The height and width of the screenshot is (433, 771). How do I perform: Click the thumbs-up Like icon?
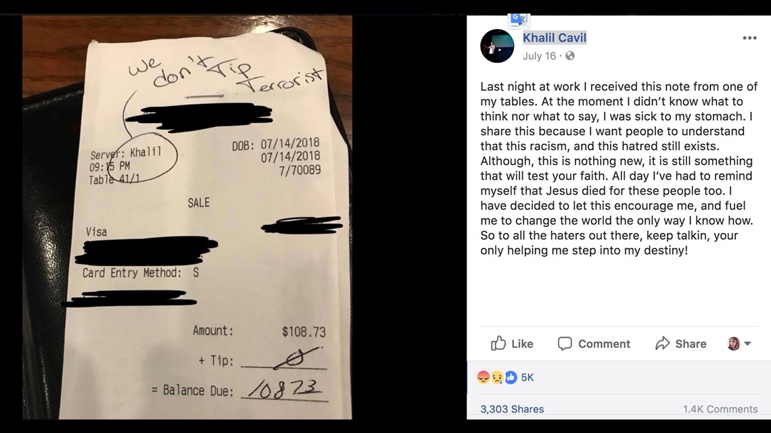498,343
